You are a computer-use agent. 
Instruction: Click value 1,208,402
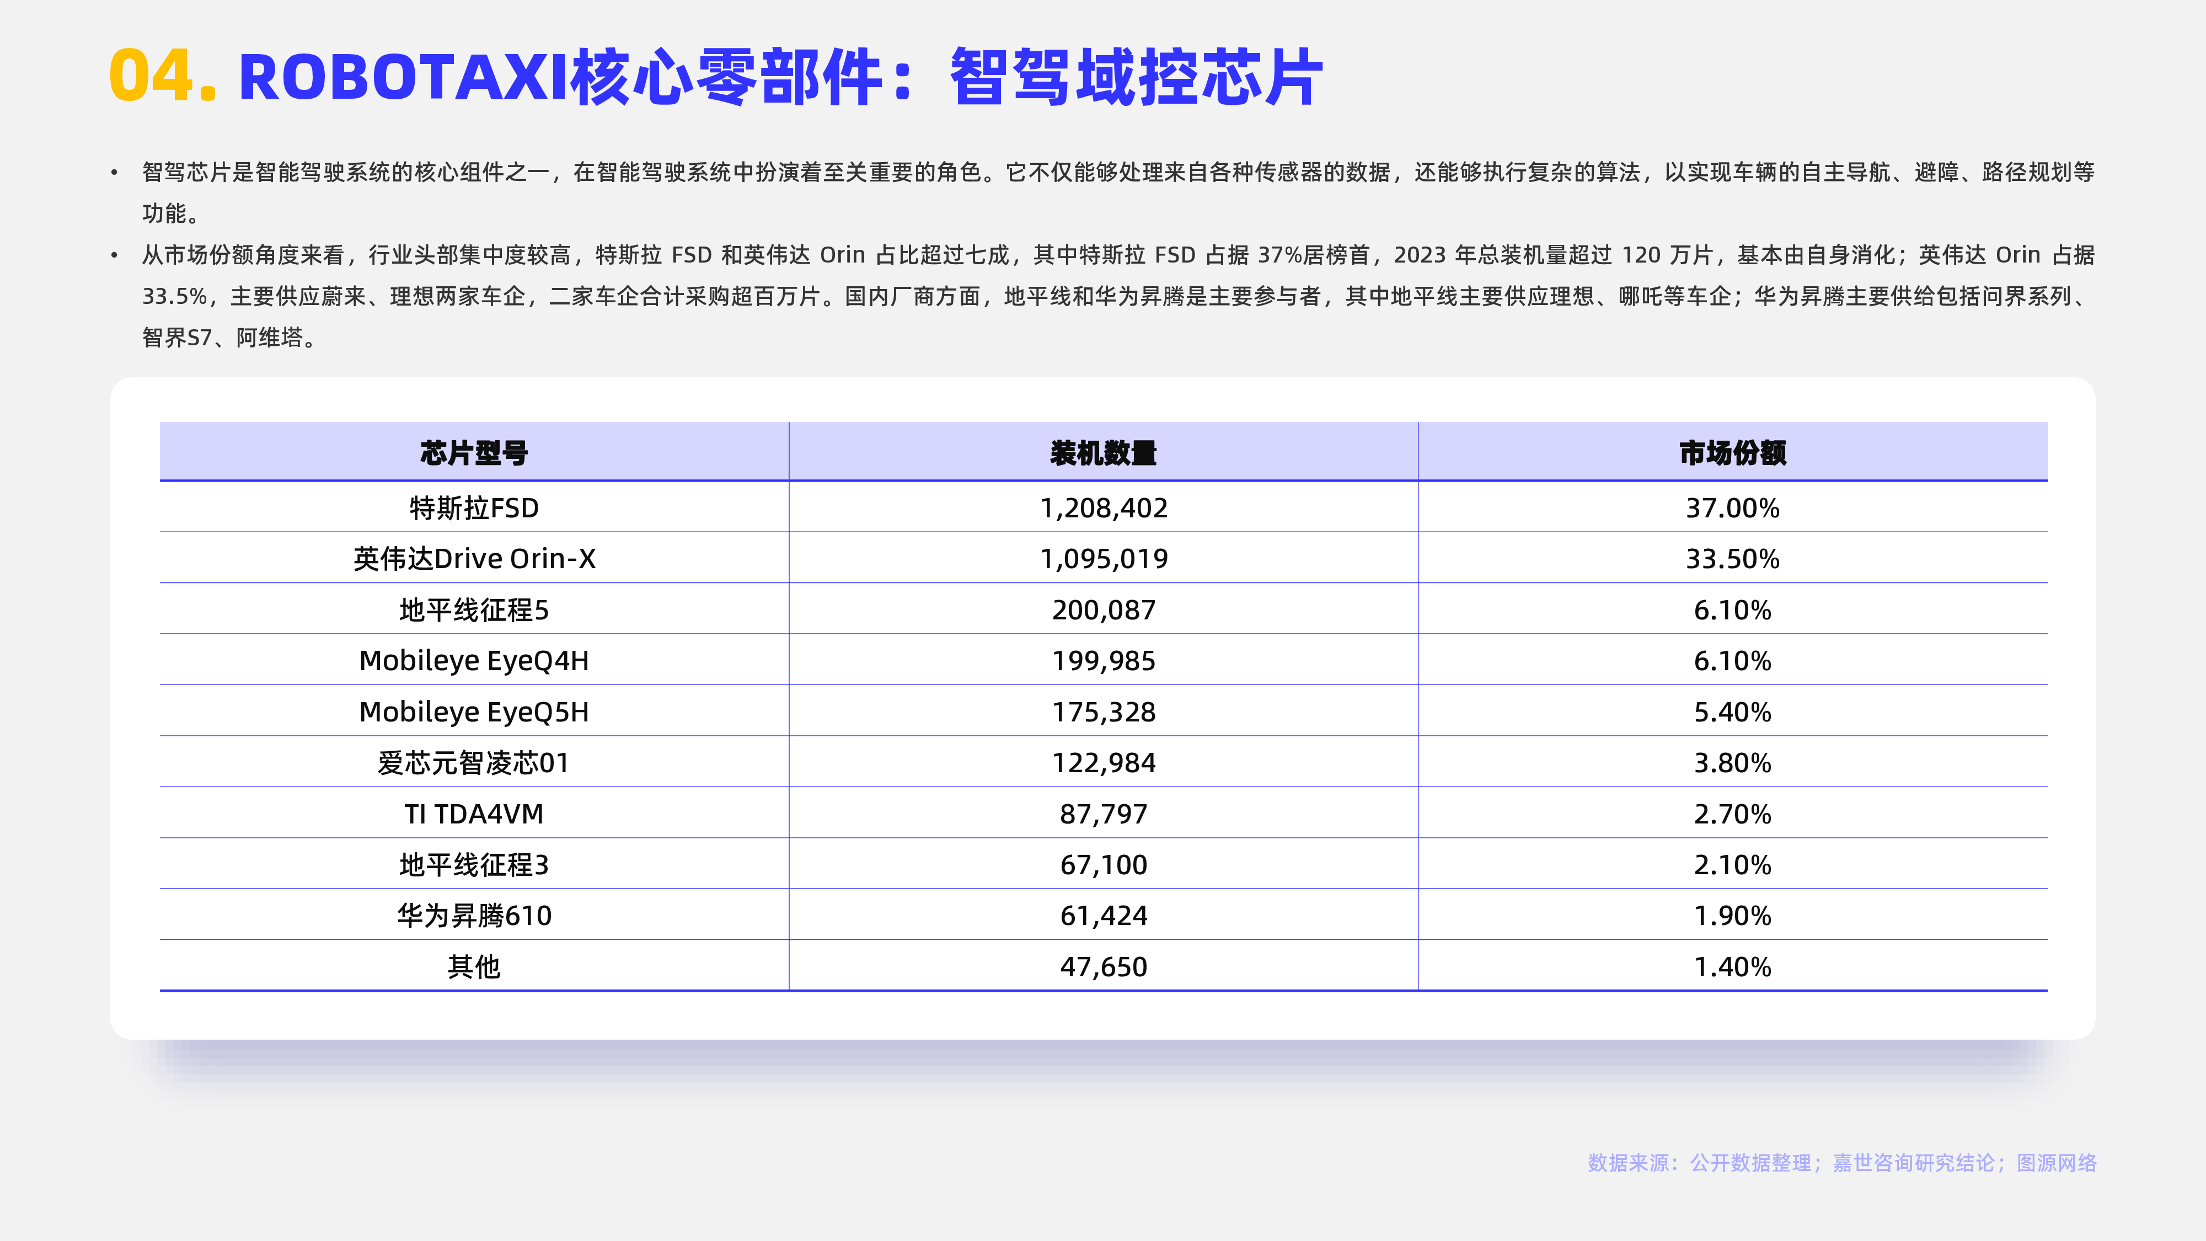[1103, 508]
